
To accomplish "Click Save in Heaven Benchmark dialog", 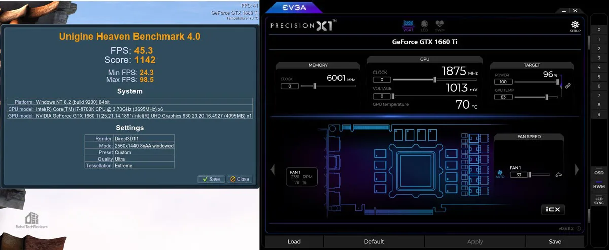I will pyautogui.click(x=211, y=179).
